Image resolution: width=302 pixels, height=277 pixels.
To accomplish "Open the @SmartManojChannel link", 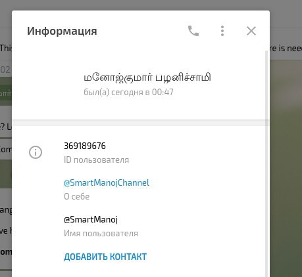I will 107,182.
